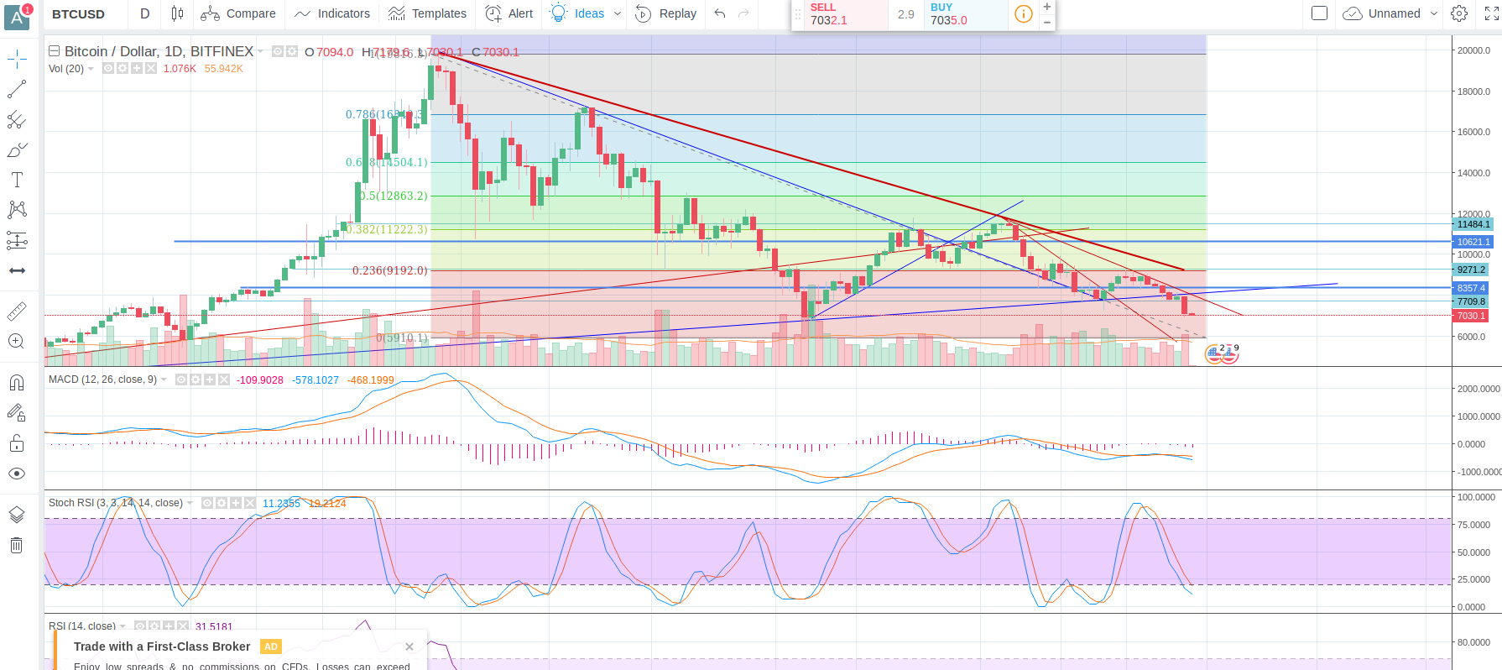The image size is (1502, 670).
Task: Open Vol (20) indicator settings
Action: [x=123, y=68]
